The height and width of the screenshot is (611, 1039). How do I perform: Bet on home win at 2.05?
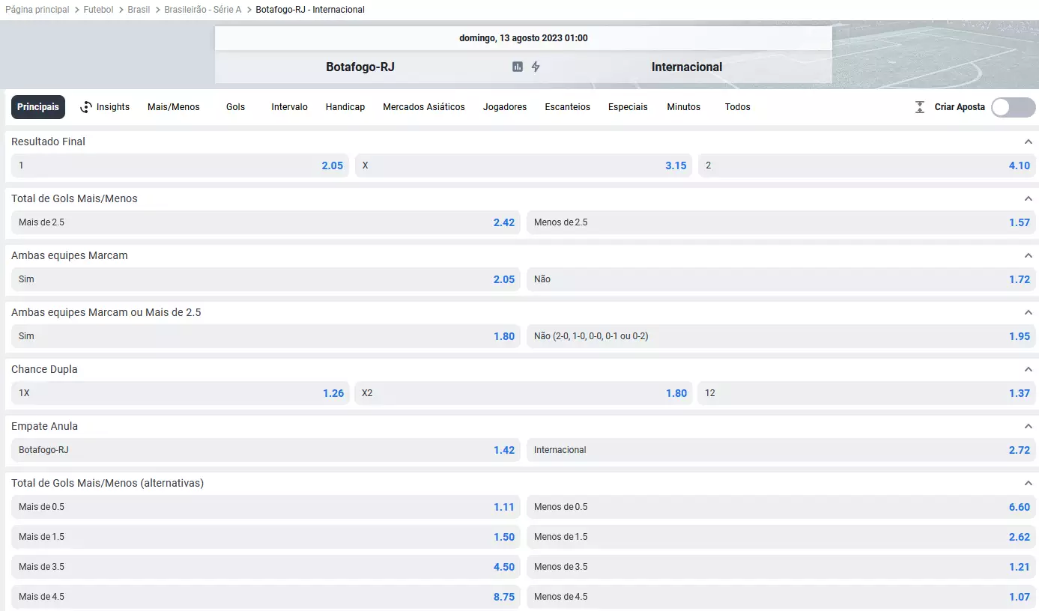pyautogui.click(x=180, y=165)
